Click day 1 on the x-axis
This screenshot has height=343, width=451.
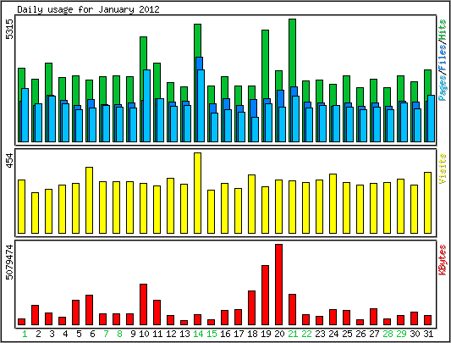pyautogui.click(x=25, y=334)
